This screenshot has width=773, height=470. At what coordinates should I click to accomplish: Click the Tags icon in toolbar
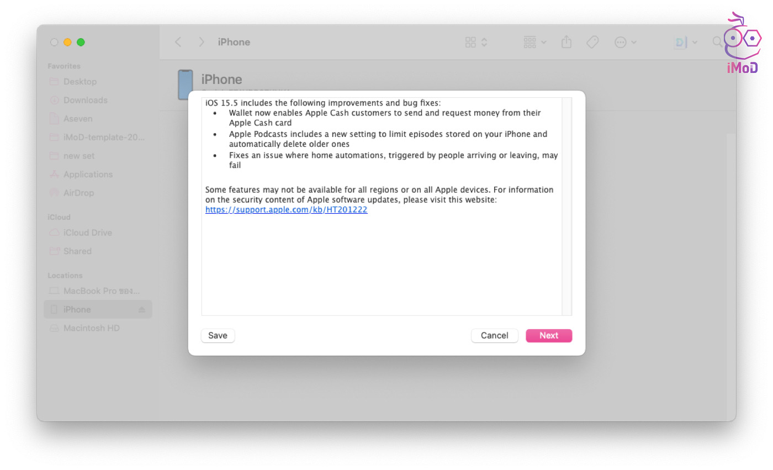point(592,42)
